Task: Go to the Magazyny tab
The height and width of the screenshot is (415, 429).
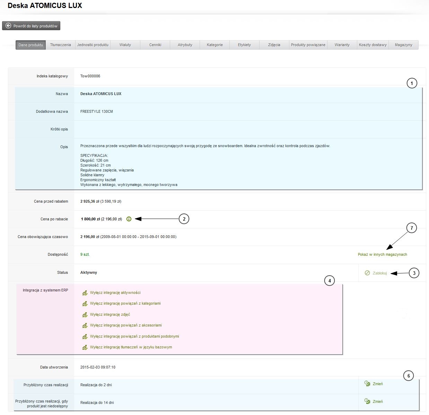Action: click(x=404, y=45)
